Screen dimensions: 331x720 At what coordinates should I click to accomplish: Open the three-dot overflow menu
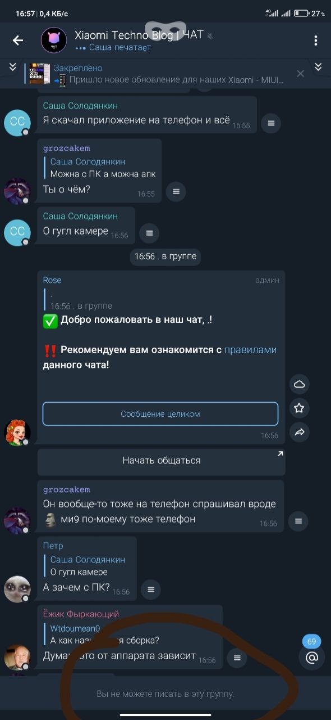tap(315, 40)
